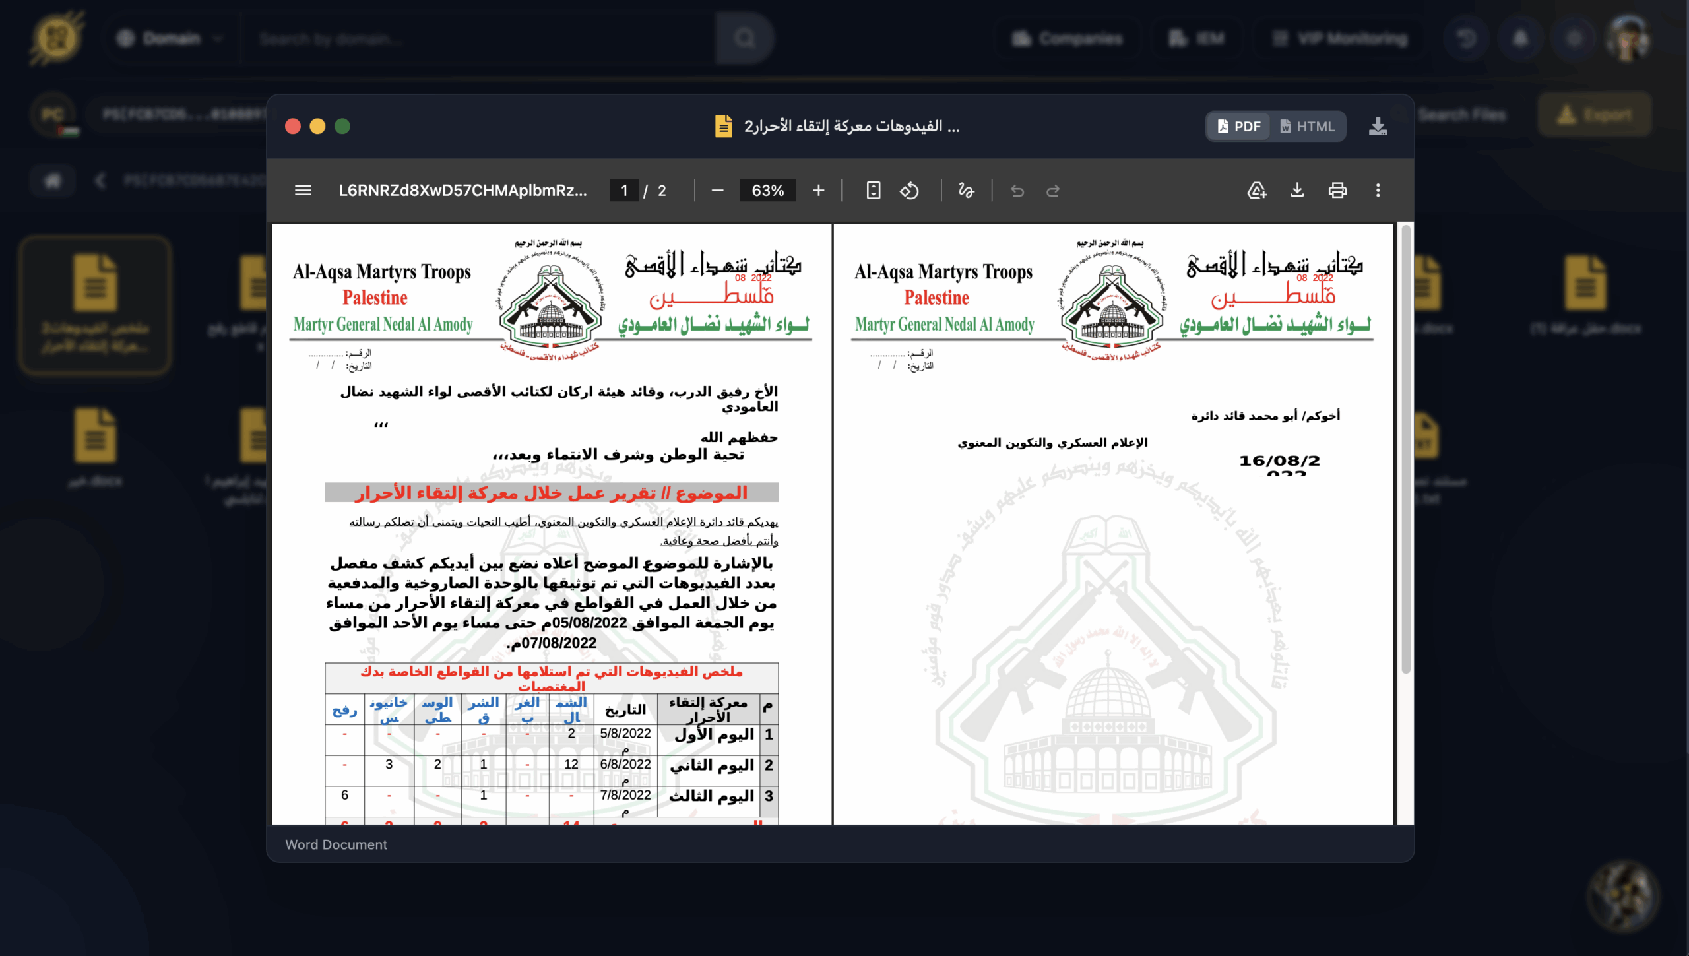Click the 63% zoom level field
This screenshot has width=1689, height=956.
click(767, 191)
